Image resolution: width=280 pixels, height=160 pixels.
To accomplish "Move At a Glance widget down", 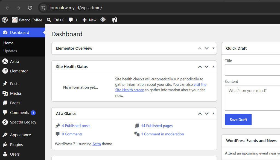I will (207, 114).
